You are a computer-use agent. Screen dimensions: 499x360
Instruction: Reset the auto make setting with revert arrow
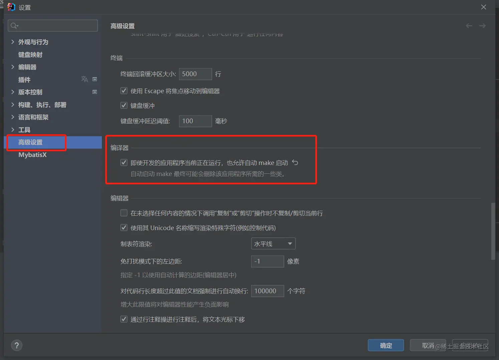coord(295,163)
